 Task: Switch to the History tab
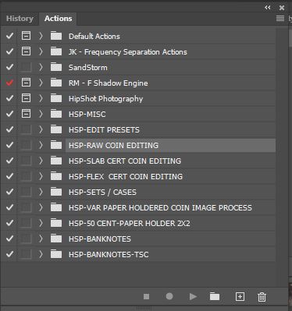click(x=20, y=19)
